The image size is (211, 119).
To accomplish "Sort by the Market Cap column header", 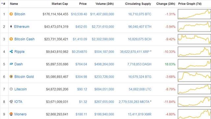I will pos(60,4).
